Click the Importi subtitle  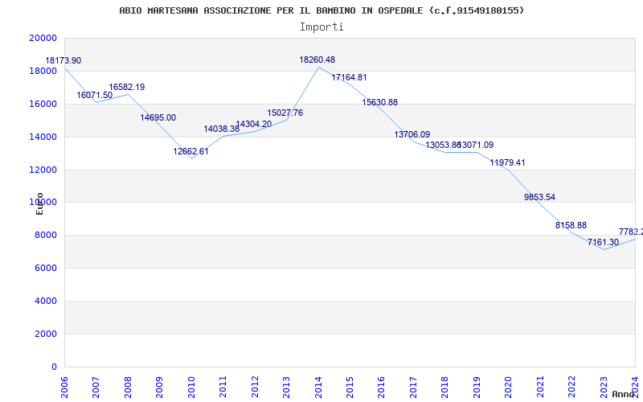coord(321,27)
